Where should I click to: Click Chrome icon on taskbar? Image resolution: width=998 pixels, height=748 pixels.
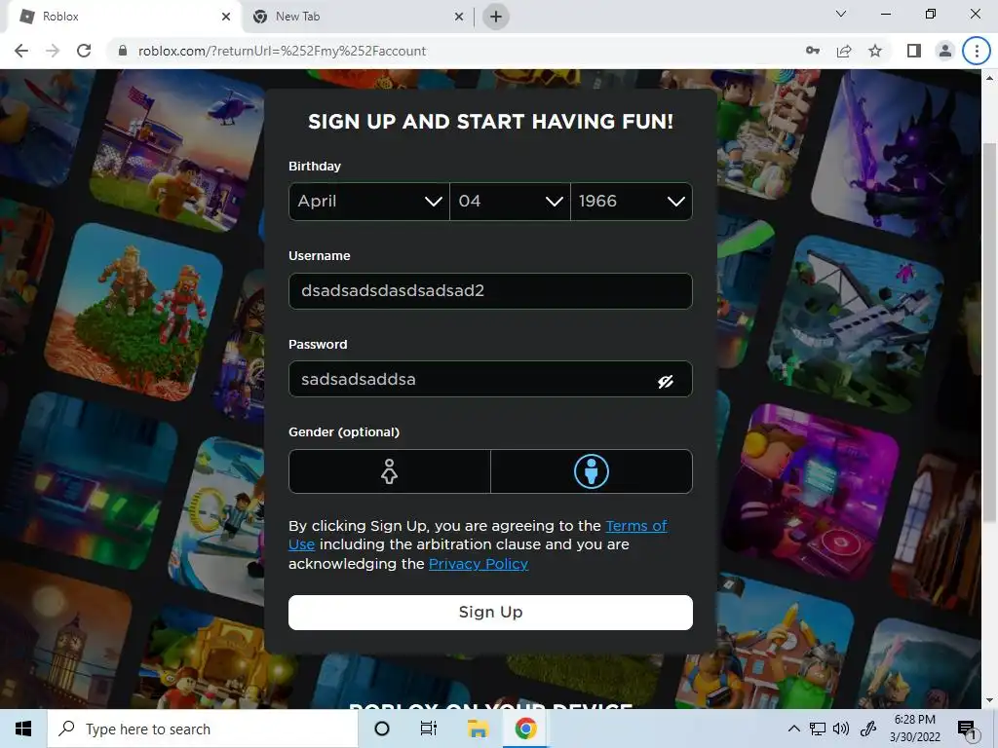[525, 729]
